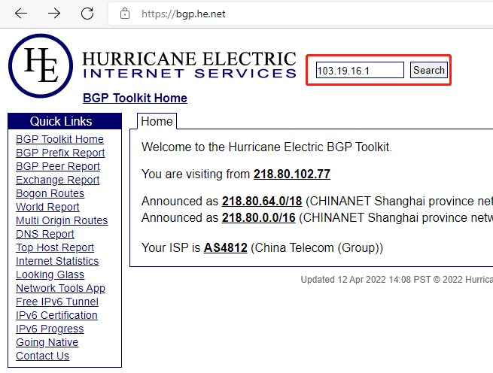The width and height of the screenshot is (493, 373).
Task: Open the AS4812 ISP link
Action: tap(226, 247)
